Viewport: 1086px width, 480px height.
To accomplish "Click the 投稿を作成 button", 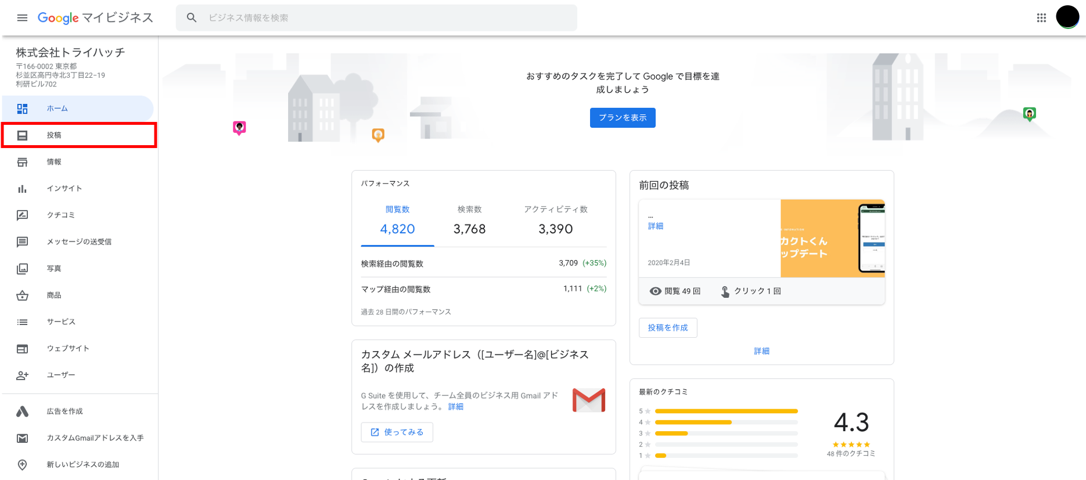I will [668, 328].
